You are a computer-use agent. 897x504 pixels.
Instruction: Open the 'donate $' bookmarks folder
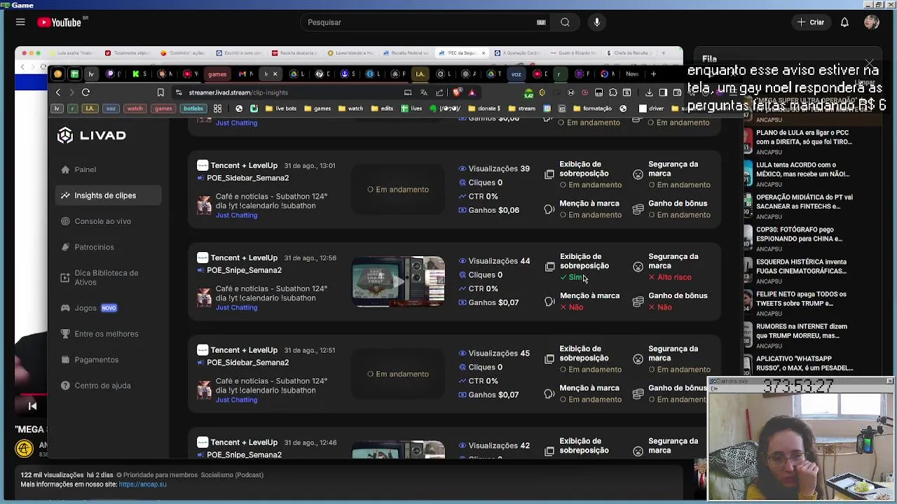[484, 108]
